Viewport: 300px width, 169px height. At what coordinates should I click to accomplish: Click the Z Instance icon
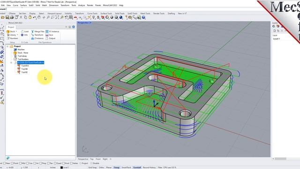click(x=32, y=38)
